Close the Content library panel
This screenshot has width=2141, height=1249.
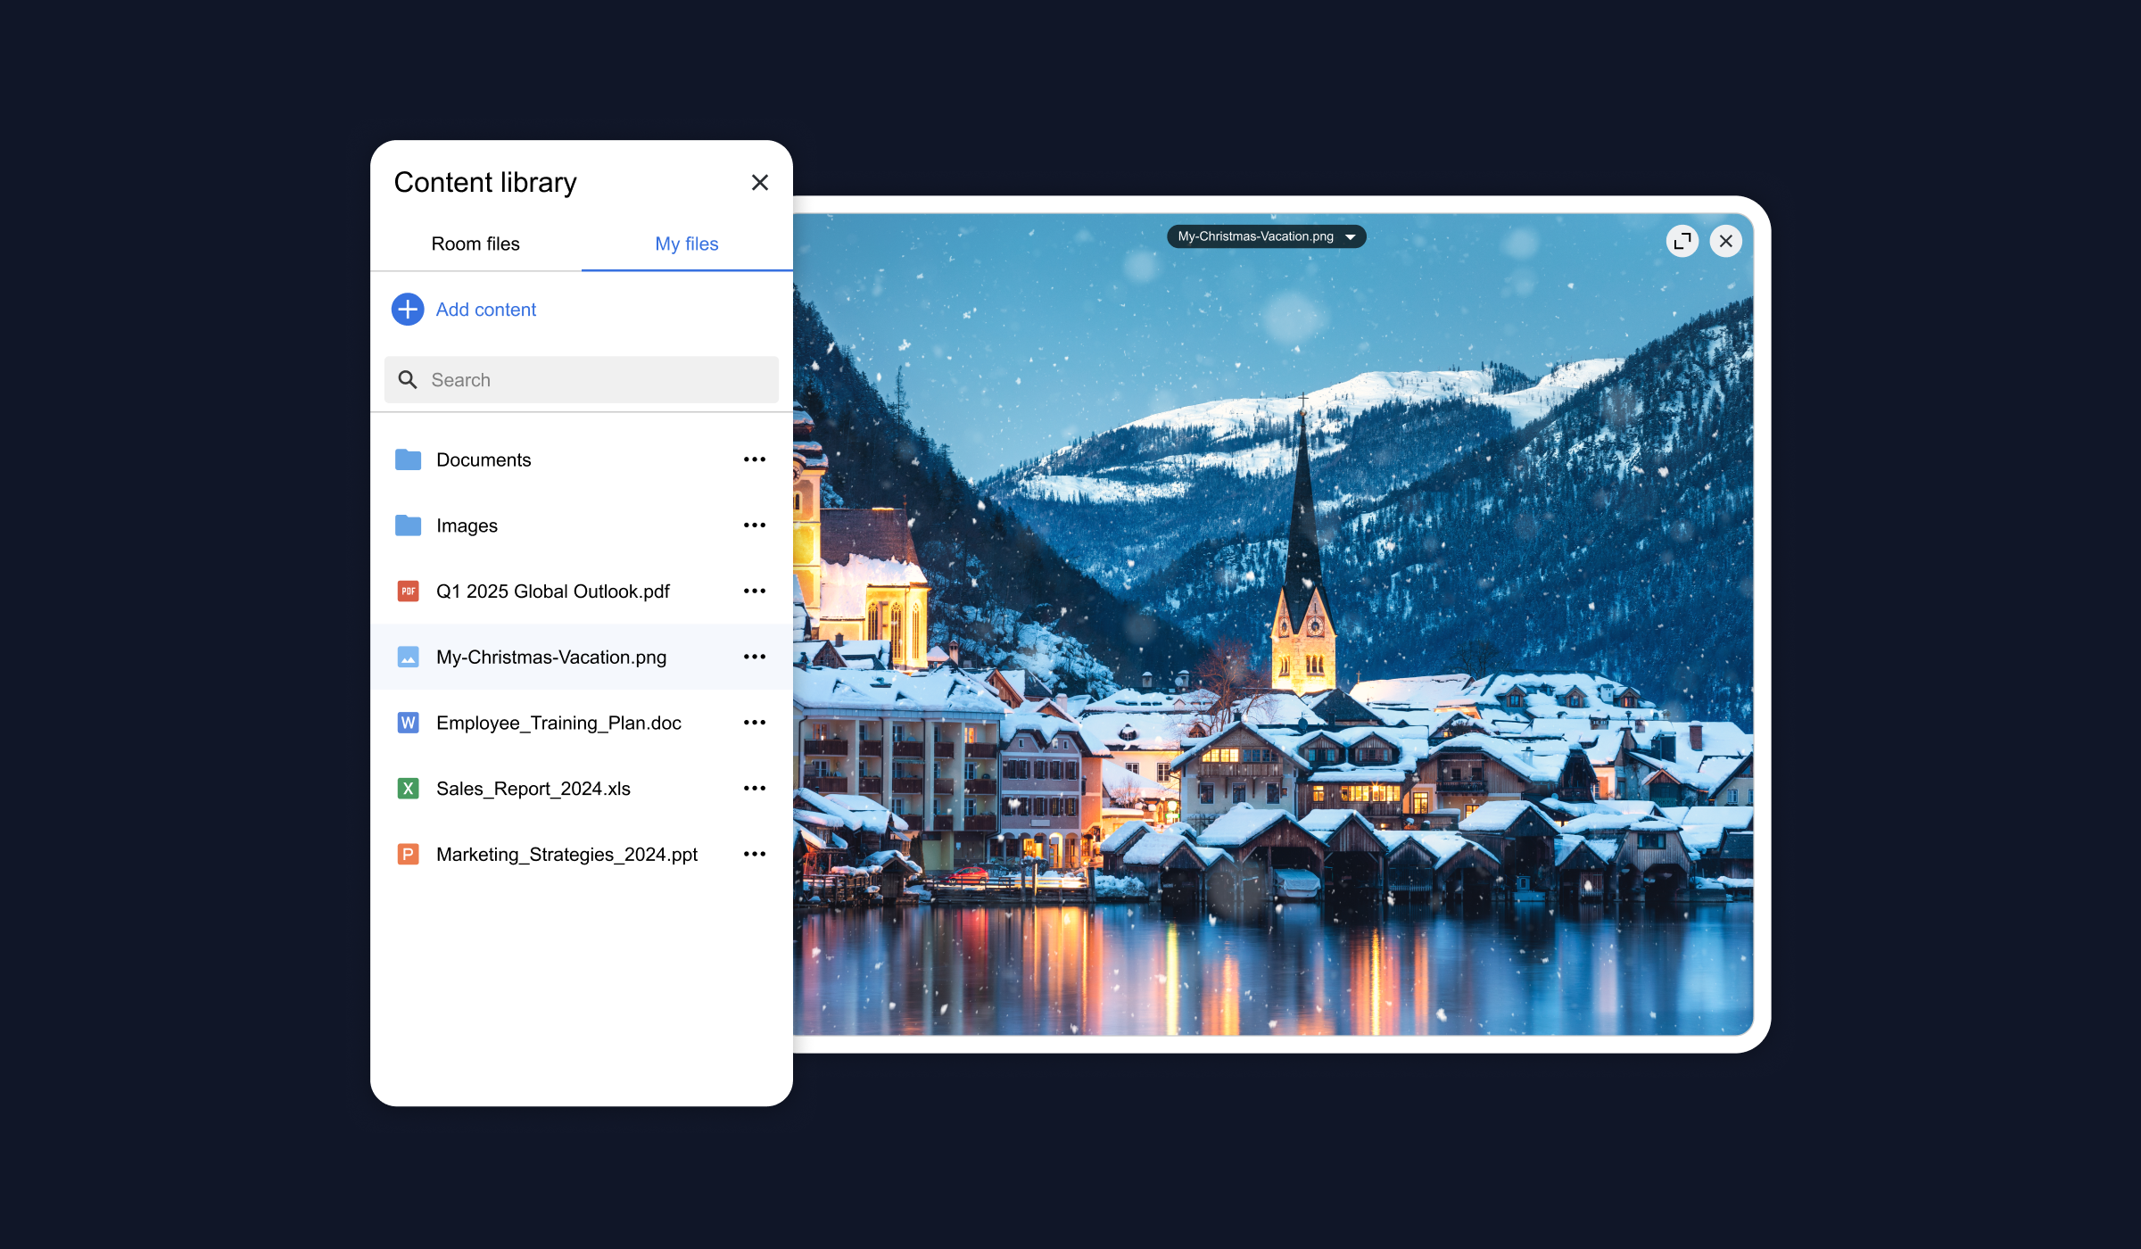pos(760,183)
